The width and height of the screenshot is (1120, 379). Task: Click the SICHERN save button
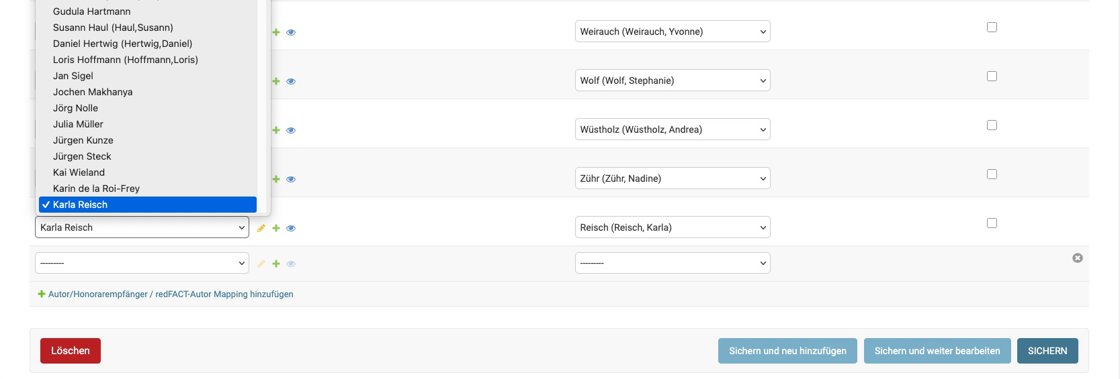pos(1047,351)
